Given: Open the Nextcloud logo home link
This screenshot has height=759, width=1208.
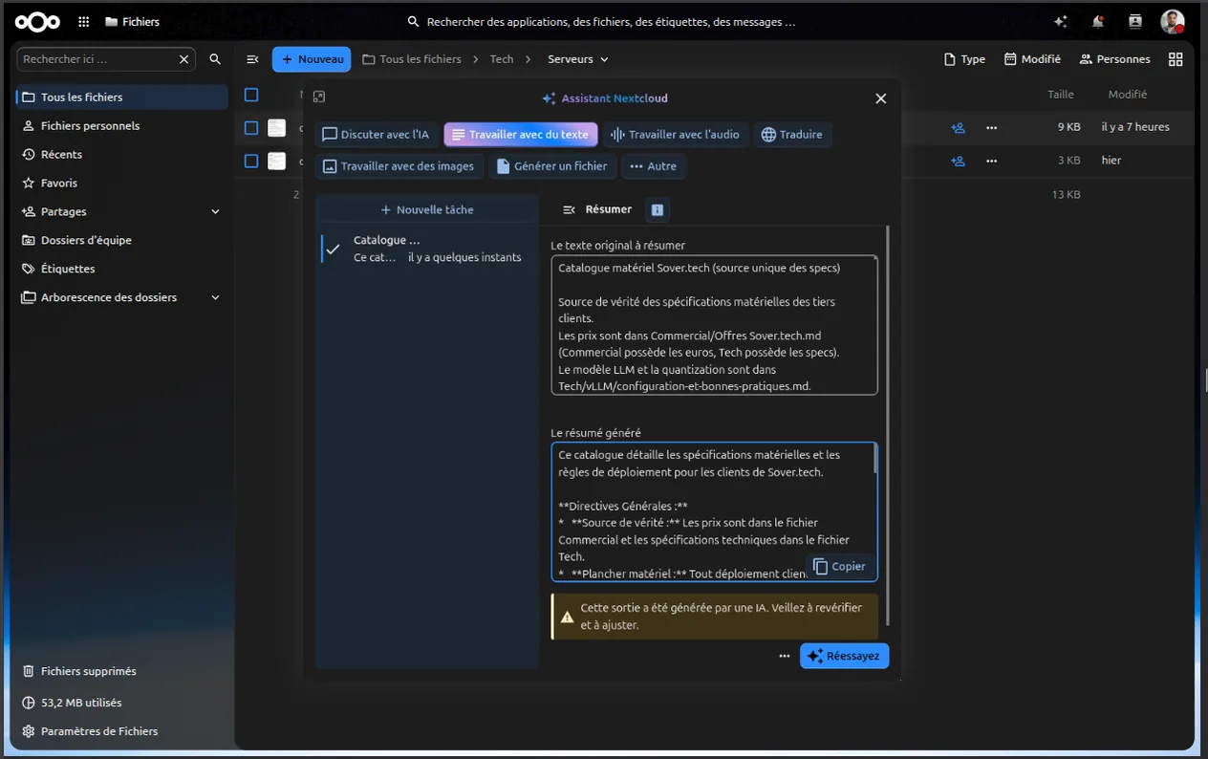Looking at the screenshot, I should [x=38, y=21].
